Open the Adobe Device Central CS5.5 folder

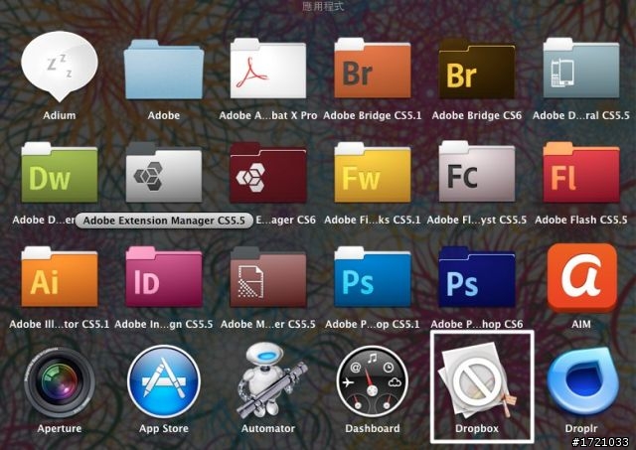tap(581, 69)
